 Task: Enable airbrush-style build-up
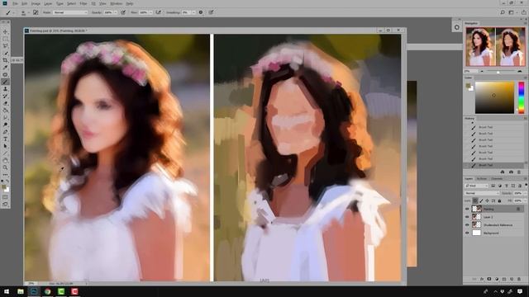pyautogui.click(x=158, y=12)
